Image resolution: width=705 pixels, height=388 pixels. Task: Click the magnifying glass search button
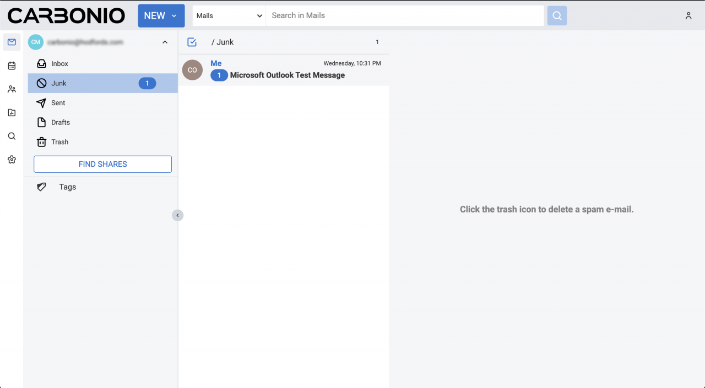(x=556, y=15)
